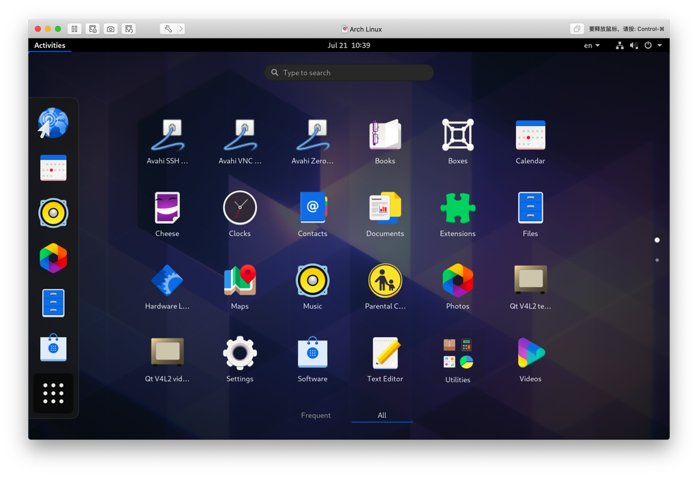Click the Show Applications grid button in dock
698x477 pixels.
(x=53, y=393)
